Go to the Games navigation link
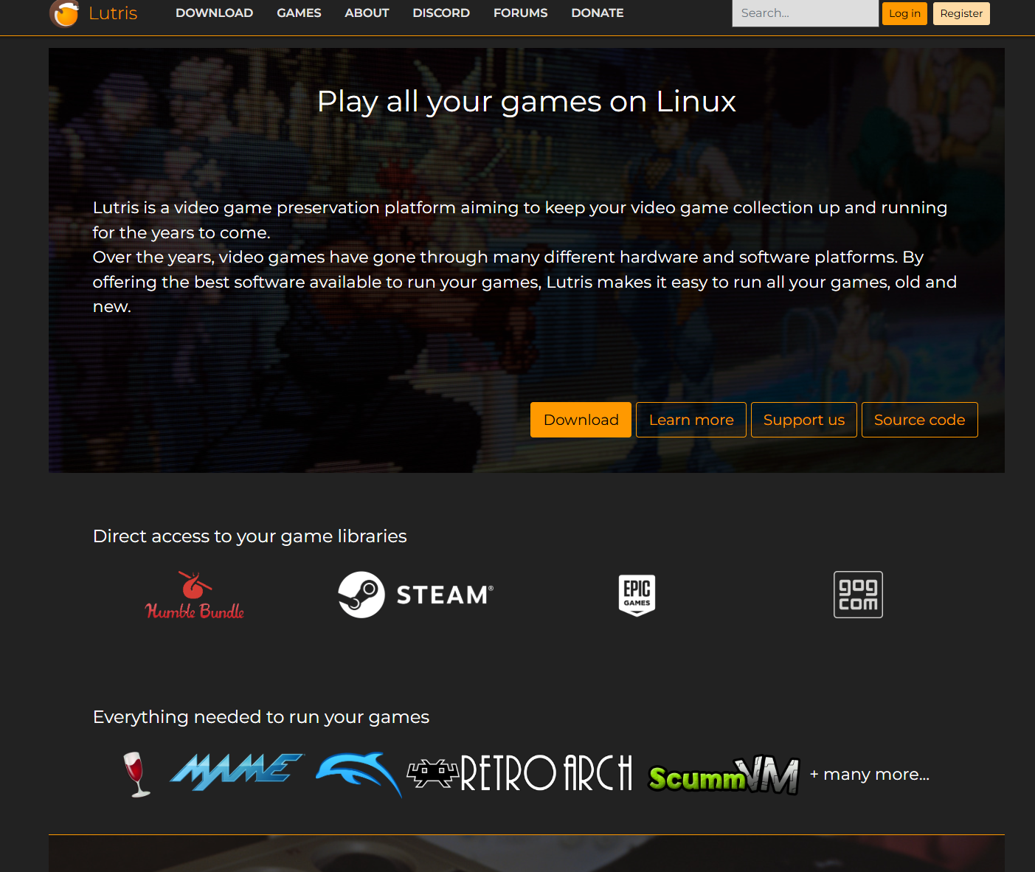 (x=299, y=13)
